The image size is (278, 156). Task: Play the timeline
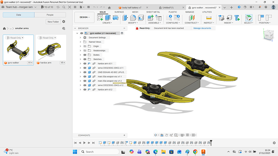click(84, 143)
